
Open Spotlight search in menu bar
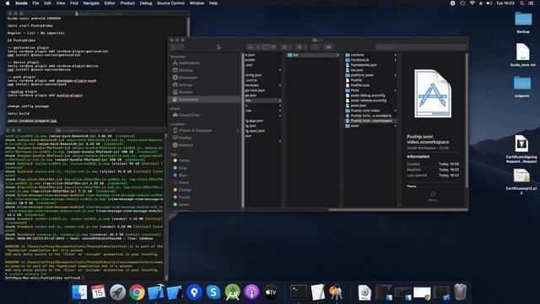pos(521,3)
